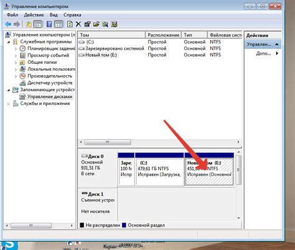
Task: Click the Up one level folder icon
Action: click(x=29, y=24)
